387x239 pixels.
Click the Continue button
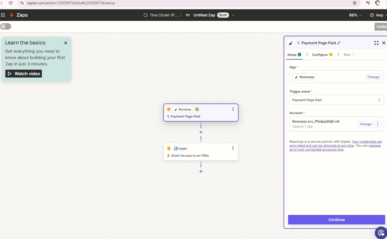[336, 220]
